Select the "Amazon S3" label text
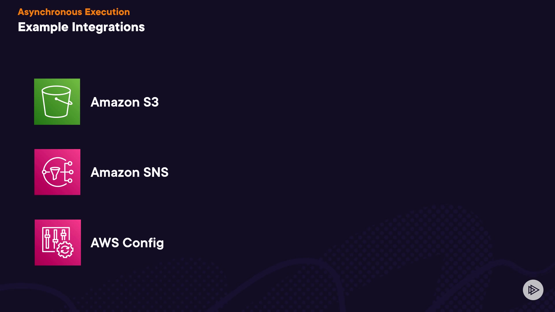The image size is (555, 312). (x=125, y=102)
